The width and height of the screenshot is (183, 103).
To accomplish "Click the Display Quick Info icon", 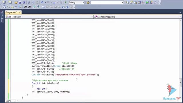I will (12, 7).
